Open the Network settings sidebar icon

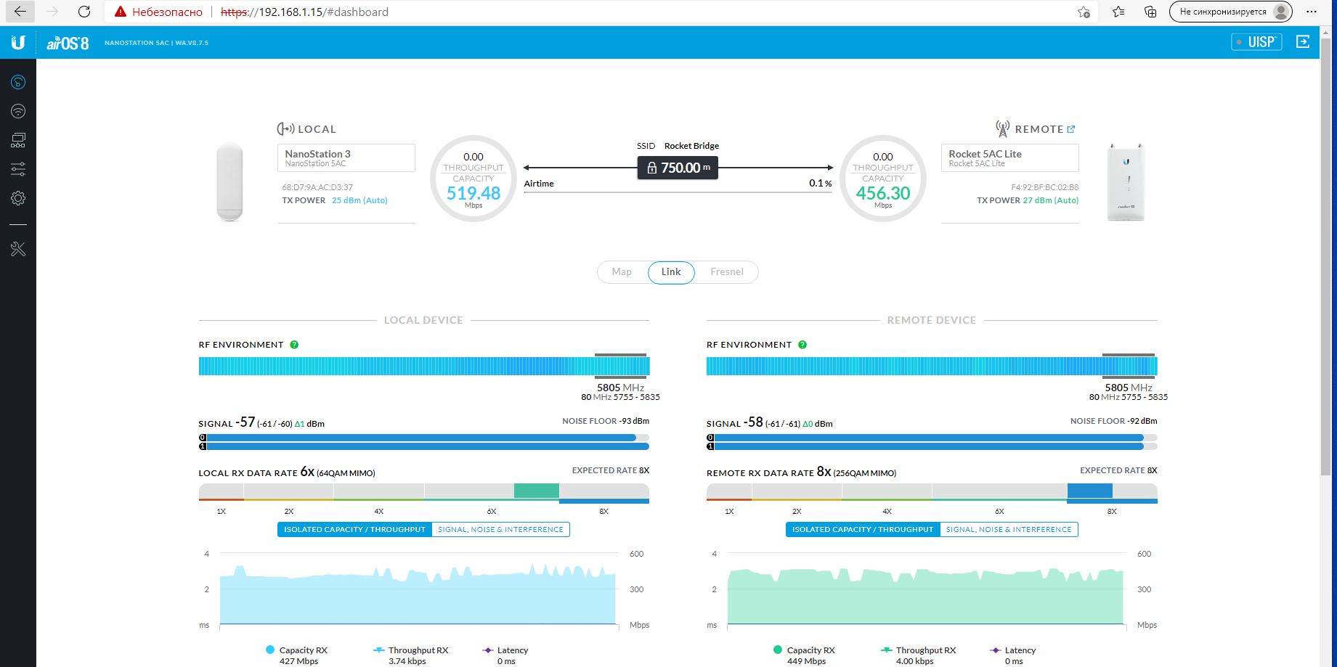[x=18, y=140]
